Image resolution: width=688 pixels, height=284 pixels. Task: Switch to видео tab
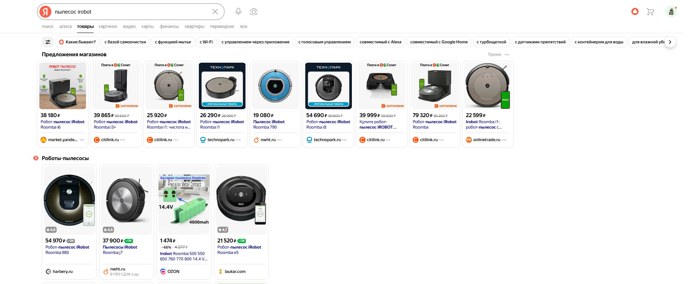129,27
